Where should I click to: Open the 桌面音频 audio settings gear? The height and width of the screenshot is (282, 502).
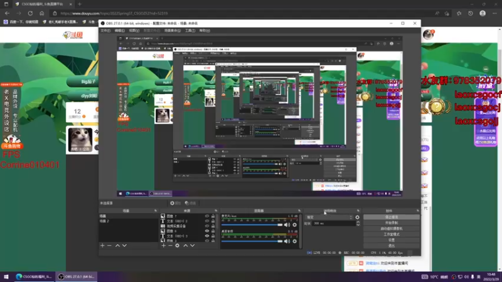pyautogui.click(x=294, y=241)
